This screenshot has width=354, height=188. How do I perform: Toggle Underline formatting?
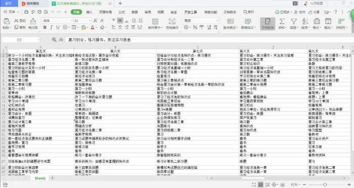58,27
